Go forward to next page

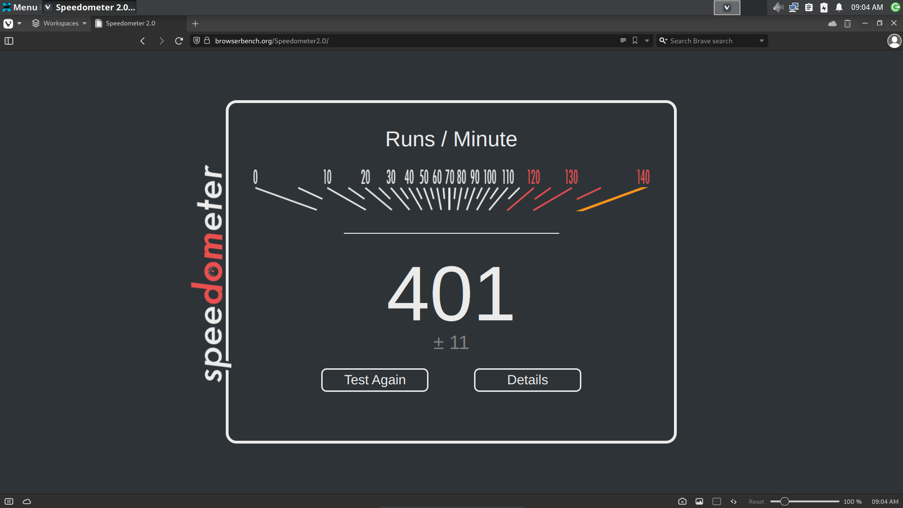point(161,41)
